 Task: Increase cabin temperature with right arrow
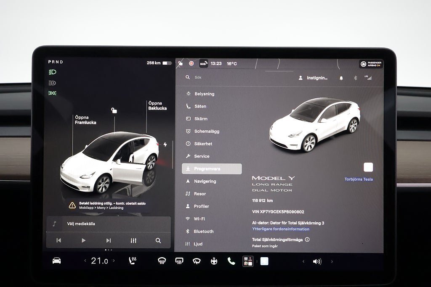(x=114, y=261)
